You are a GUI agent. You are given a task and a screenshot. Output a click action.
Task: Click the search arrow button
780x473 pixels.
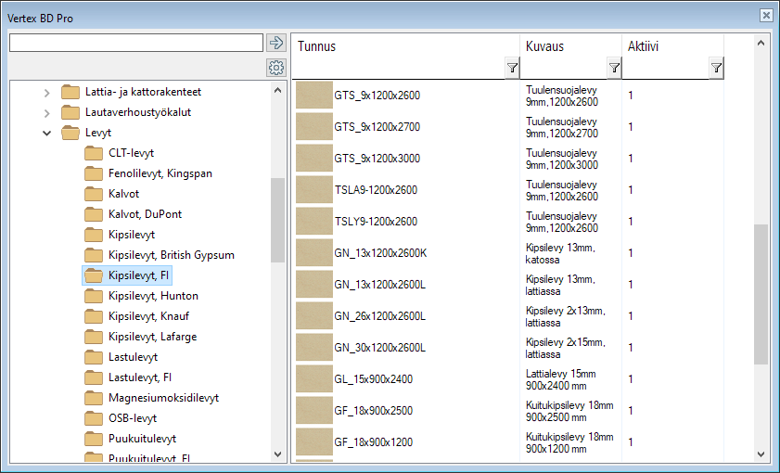tap(275, 43)
